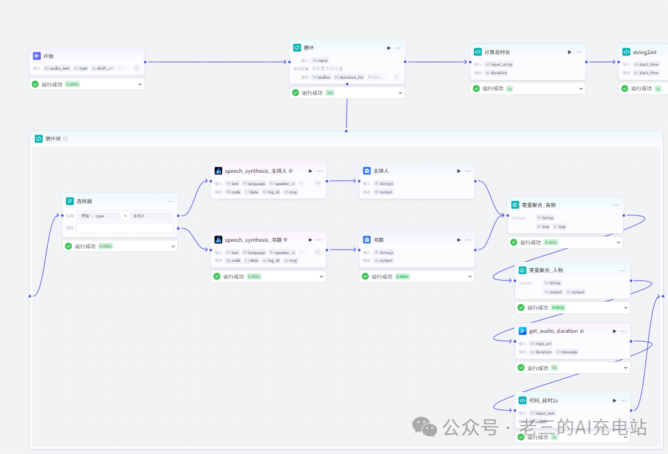This screenshot has height=454, width=668.
Task: Expand 选择器 run result
Action: (173, 246)
